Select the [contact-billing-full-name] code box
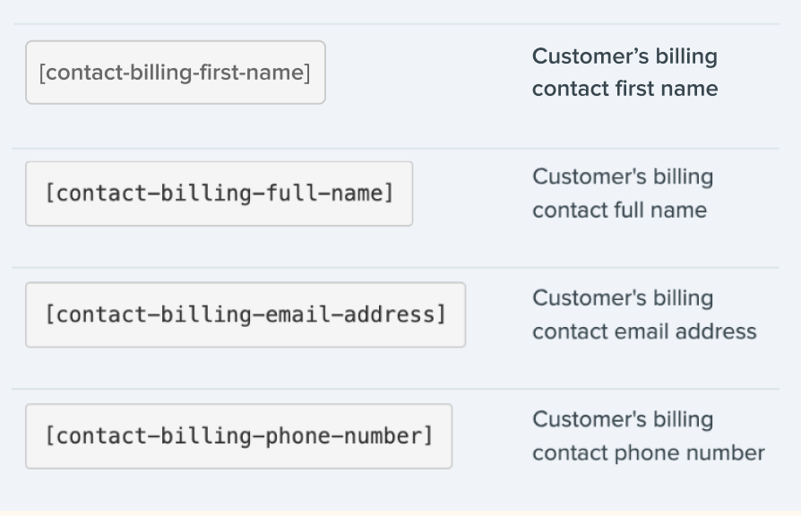 point(220,193)
